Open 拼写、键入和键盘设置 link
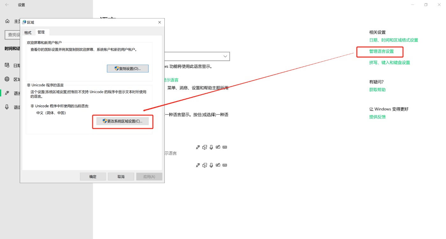Screen dimensions: 446x239 pos(390,63)
